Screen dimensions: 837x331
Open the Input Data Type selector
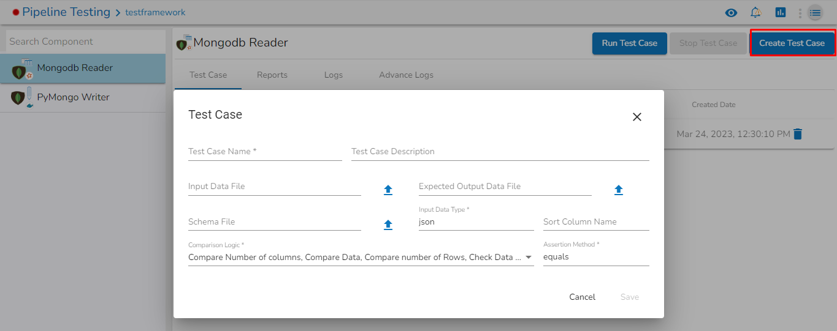476,222
